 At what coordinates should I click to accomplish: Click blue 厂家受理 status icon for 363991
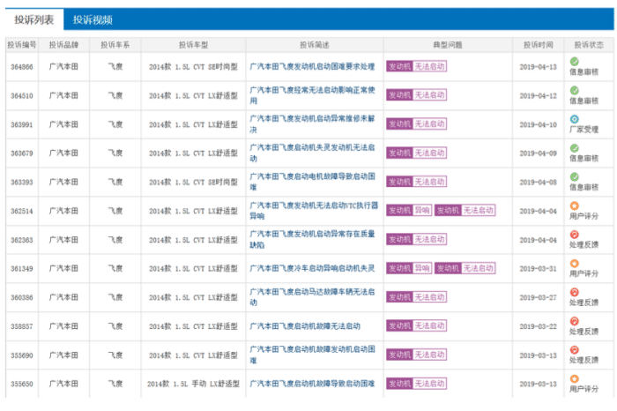[574, 119]
